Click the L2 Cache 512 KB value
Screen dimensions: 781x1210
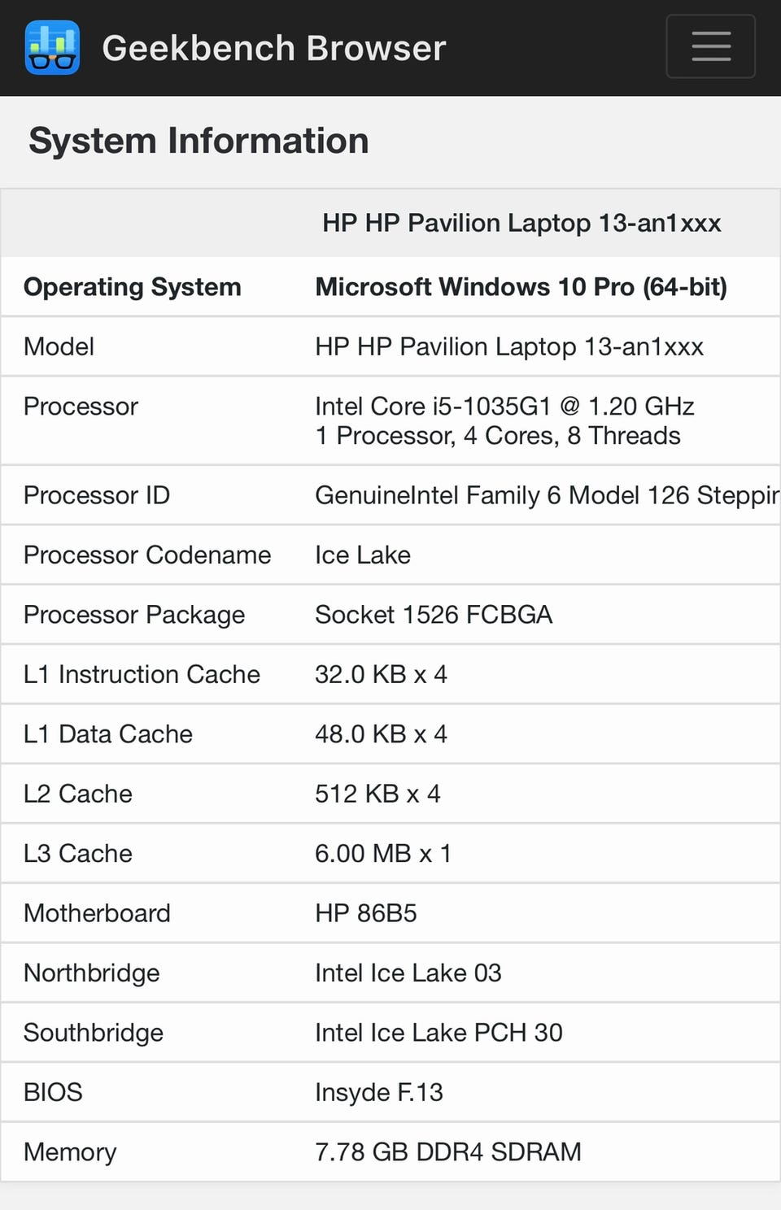377,794
